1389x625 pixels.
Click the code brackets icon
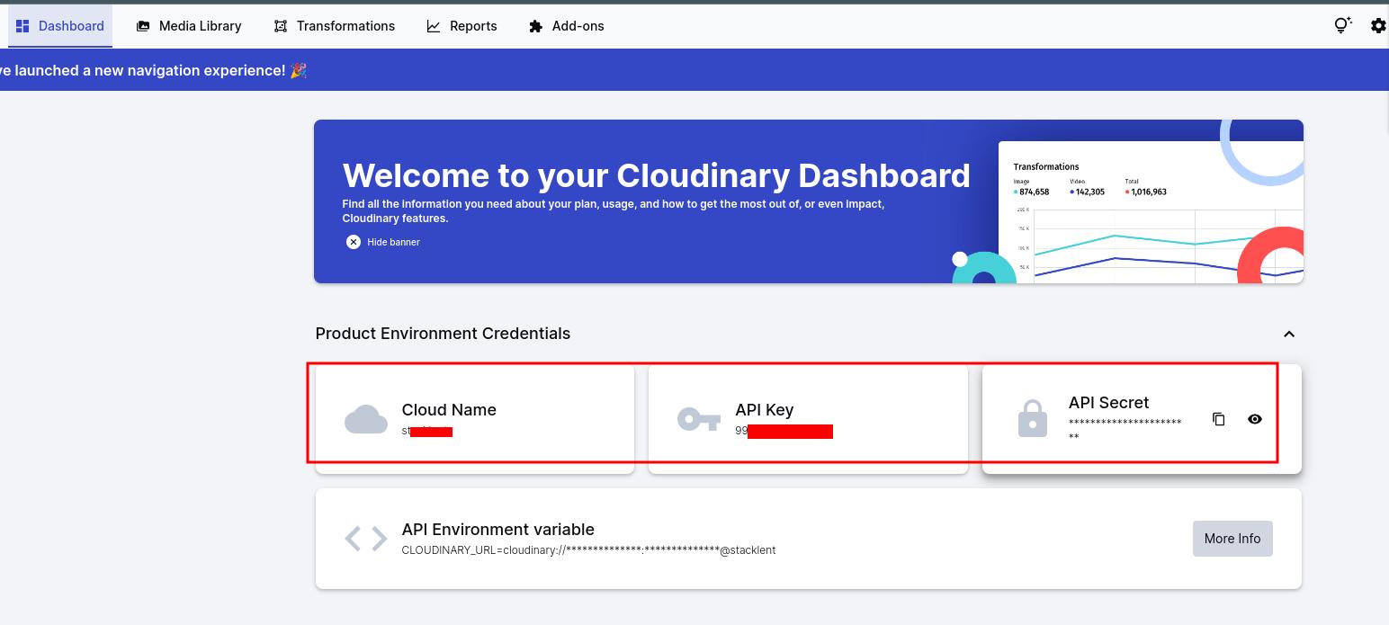(x=366, y=539)
